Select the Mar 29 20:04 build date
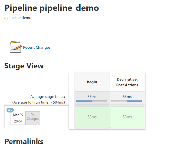This screenshot has width=194, height=156. (18, 118)
